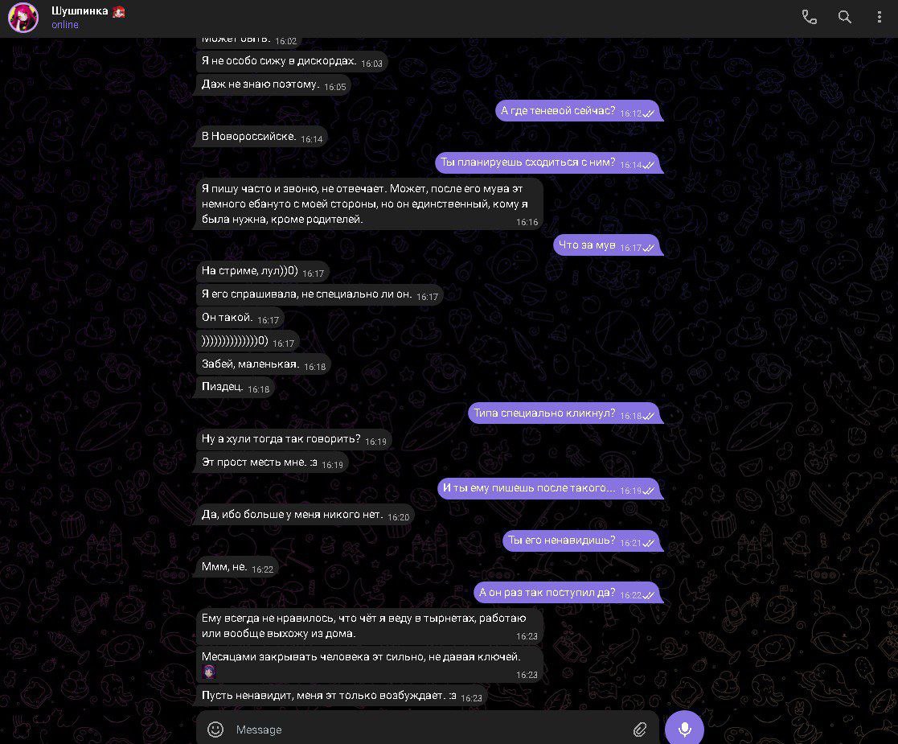Image resolution: width=898 pixels, height=744 pixels.
Task: Click the Message input field
Action: (428, 729)
